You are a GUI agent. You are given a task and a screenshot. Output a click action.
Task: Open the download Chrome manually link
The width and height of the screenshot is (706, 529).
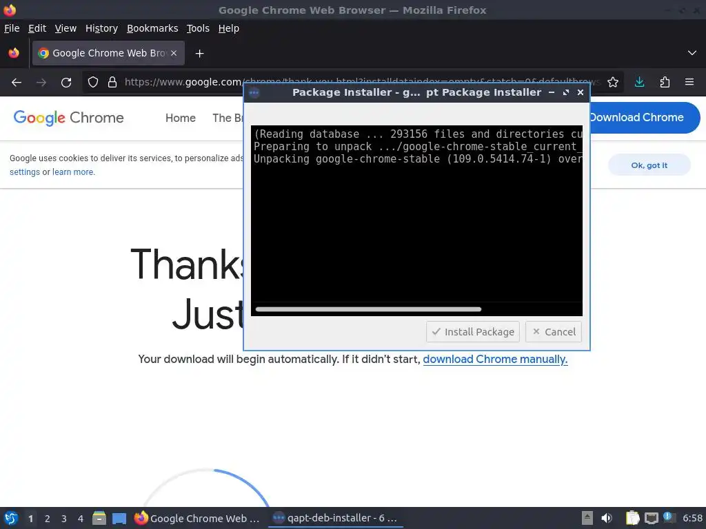[x=495, y=359]
